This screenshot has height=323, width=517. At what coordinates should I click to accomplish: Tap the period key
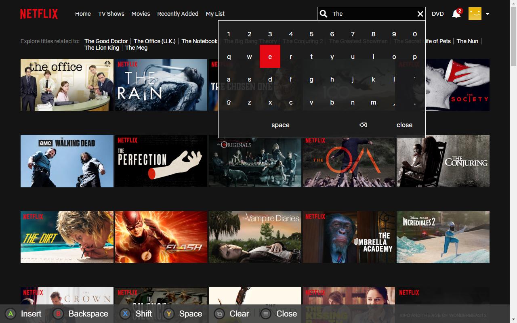pos(415,102)
